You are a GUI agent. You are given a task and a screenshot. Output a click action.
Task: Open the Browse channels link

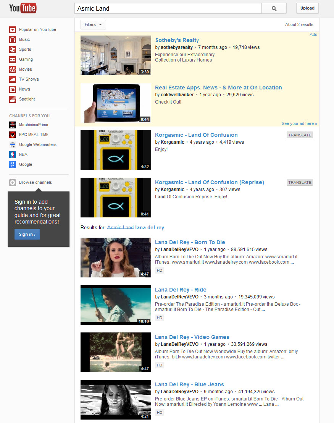coord(35,182)
